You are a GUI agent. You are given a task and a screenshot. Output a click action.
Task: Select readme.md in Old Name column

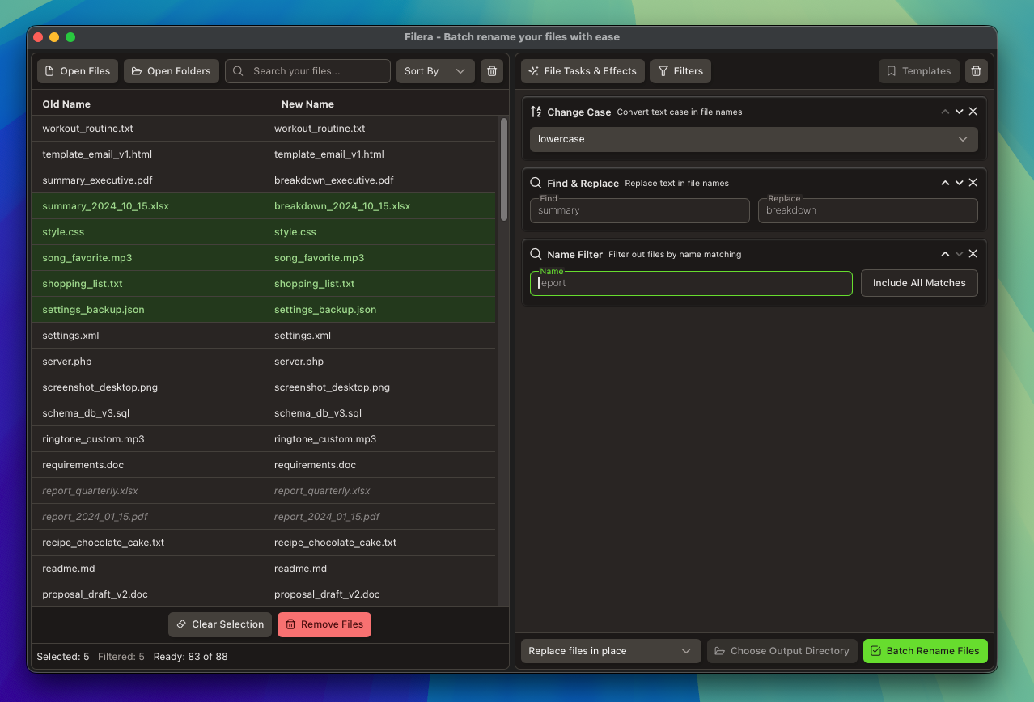68,569
